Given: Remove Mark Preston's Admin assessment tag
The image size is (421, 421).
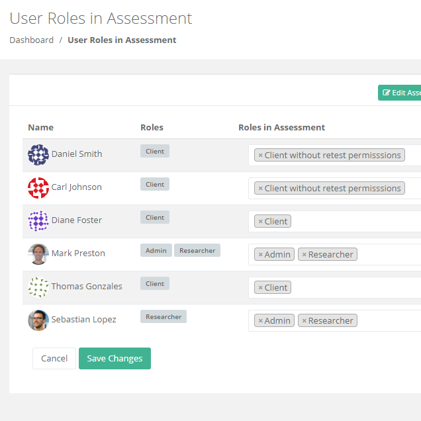Looking at the screenshot, I should point(260,255).
